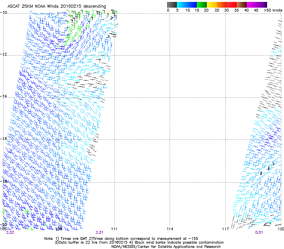Click the green 15–20 knots color segment
Image resolution: width=284 pixels, height=249 pixels.
202,5
